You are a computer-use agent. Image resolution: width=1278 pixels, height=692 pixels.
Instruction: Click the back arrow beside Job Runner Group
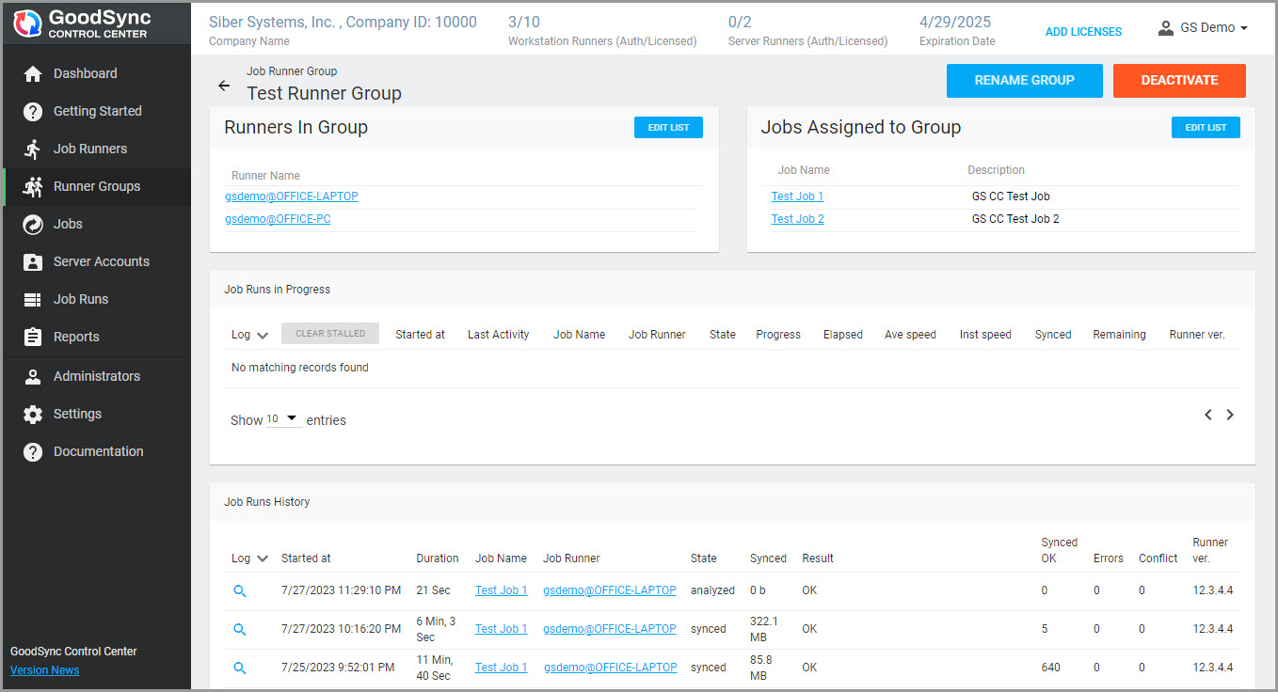[x=224, y=86]
